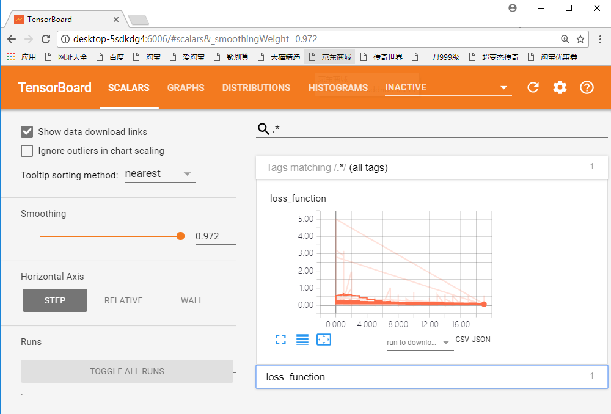
Task: Click the loss_function chart plot area
Action: point(406,263)
